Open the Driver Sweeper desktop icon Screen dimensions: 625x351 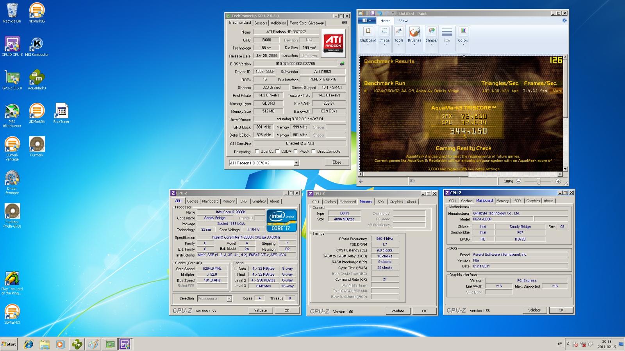coord(12,183)
